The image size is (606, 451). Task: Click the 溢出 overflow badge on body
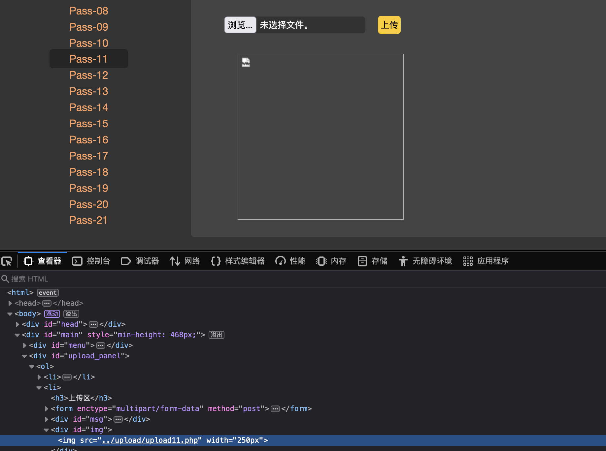[x=71, y=314]
